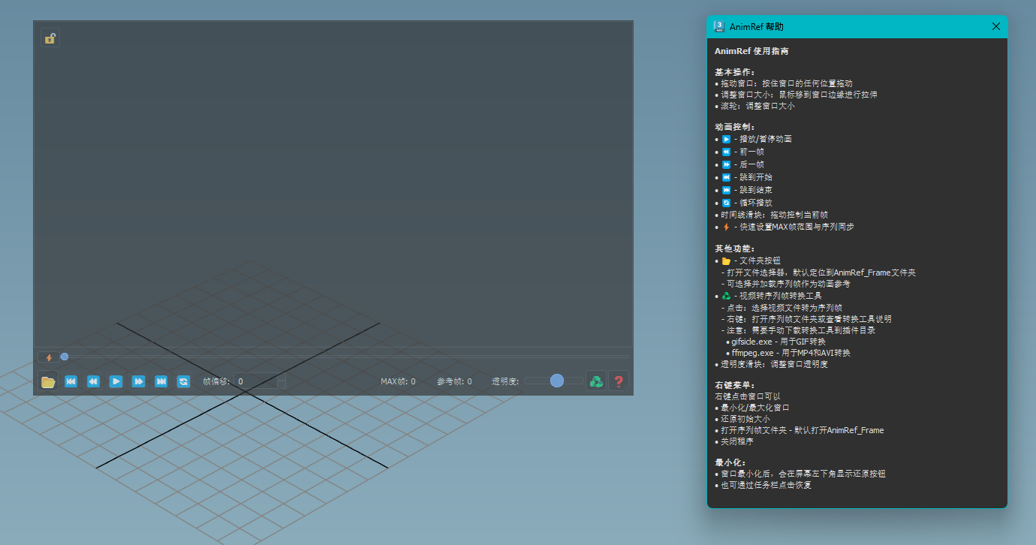Click the timeline slider handle

[65, 357]
